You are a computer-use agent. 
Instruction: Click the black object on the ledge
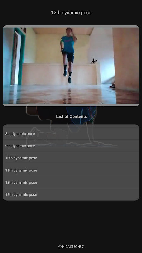point(94,61)
